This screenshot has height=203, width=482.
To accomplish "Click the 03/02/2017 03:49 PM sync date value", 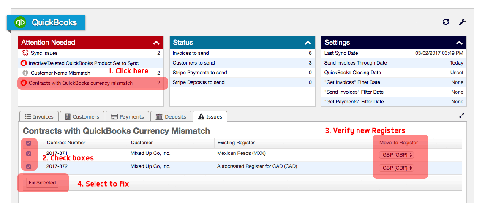I will (x=439, y=53).
